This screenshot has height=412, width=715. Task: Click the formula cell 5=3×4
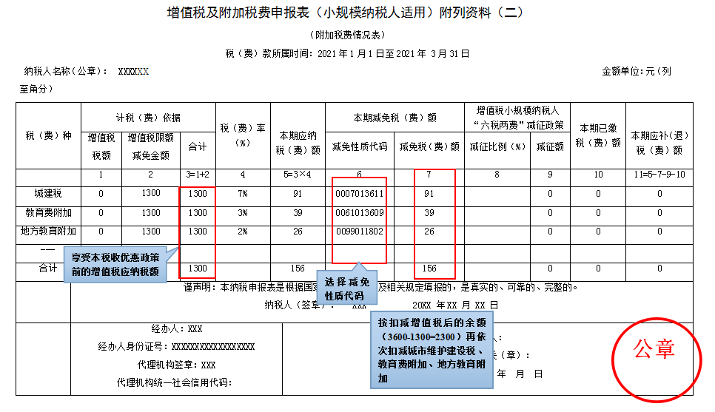[298, 175]
